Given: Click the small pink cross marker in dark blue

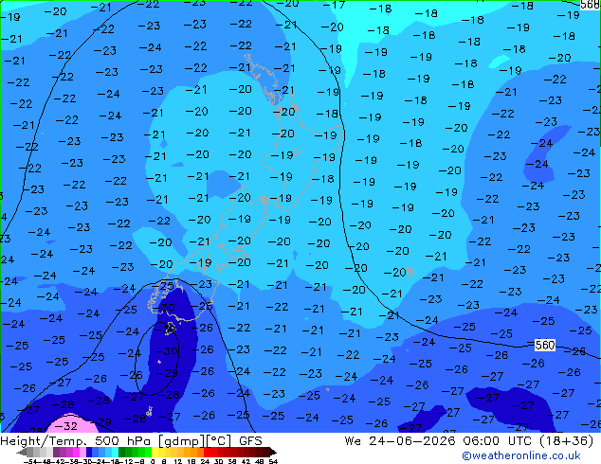Looking at the screenshot, I should coord(159,362).
